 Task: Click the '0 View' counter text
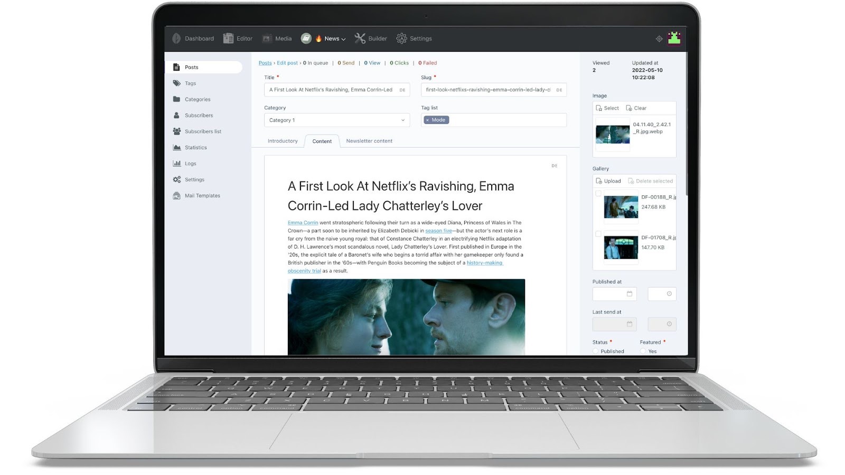(372, 63)
